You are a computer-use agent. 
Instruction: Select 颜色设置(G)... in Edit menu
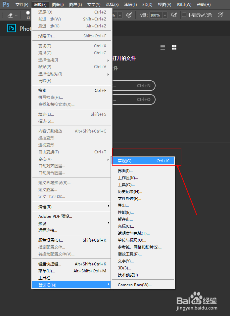tap(71, 240)
